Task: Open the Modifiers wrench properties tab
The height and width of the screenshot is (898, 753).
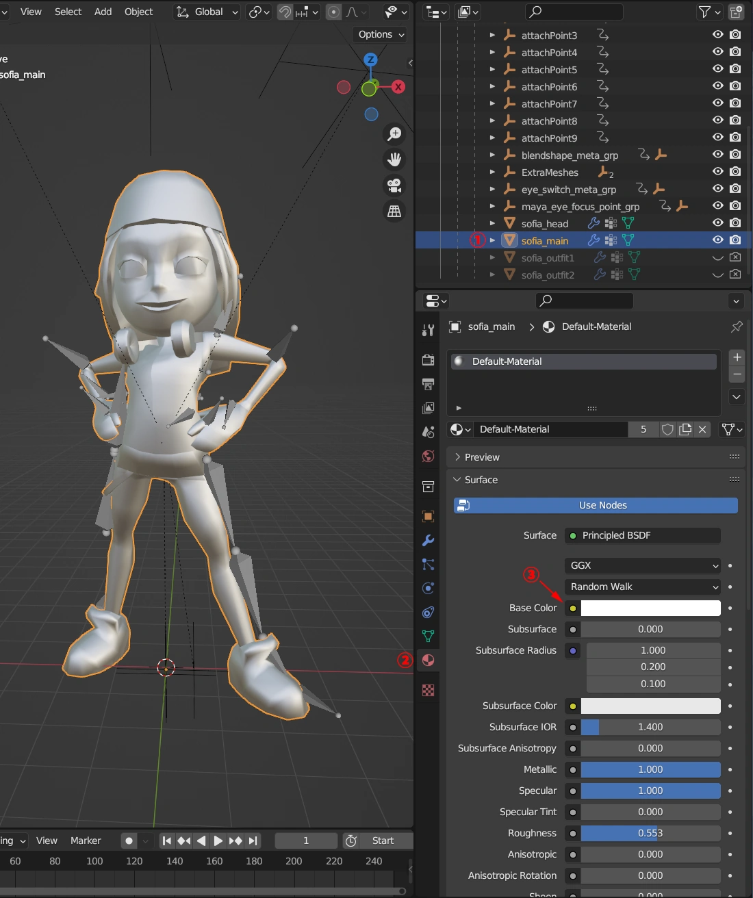Action: [429, 541]
